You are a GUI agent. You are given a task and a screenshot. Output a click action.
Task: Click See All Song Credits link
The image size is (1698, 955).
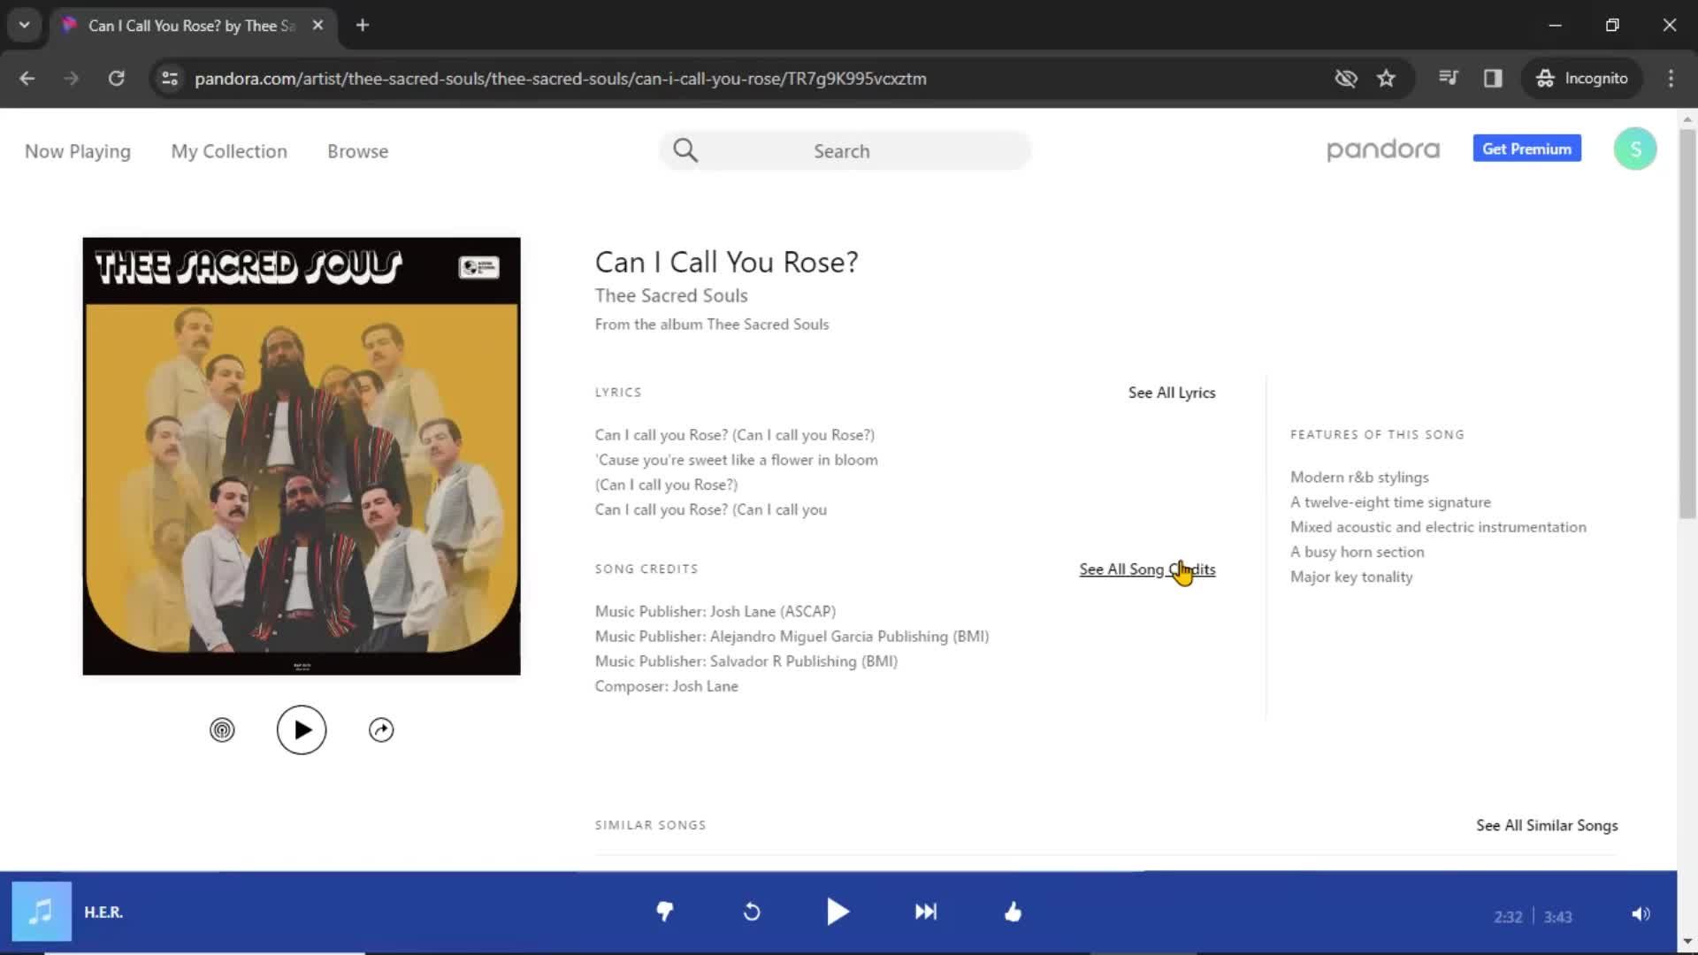1146,568
